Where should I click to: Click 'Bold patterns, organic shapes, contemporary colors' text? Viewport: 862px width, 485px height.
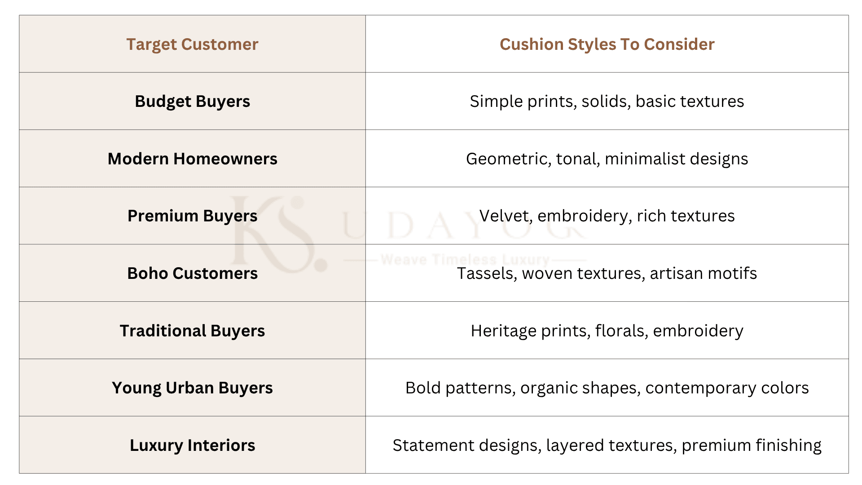pyautogui.click(x=607, y=388)
